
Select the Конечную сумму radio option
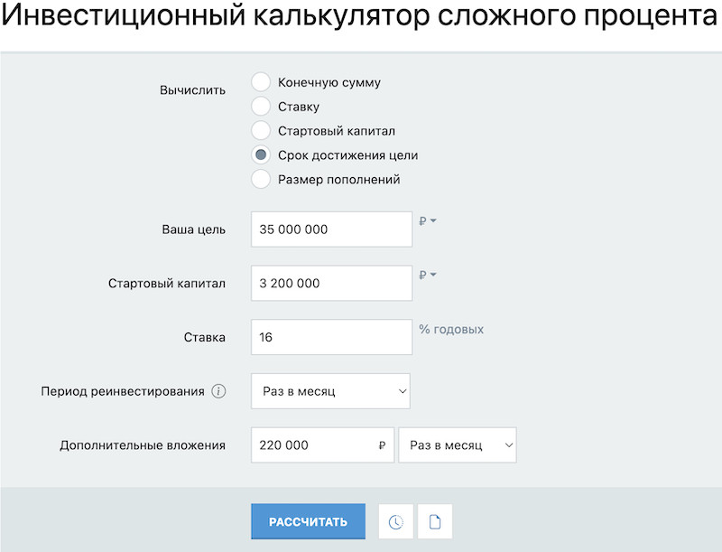(x=261, y=82)
